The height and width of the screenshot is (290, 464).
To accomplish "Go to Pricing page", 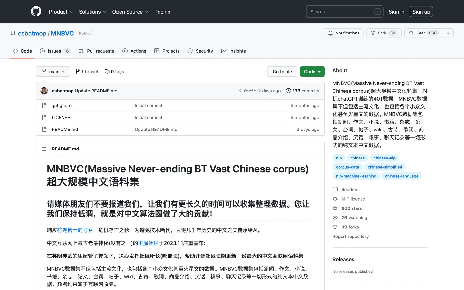I will pyautogui.click(x=162, y=12).
